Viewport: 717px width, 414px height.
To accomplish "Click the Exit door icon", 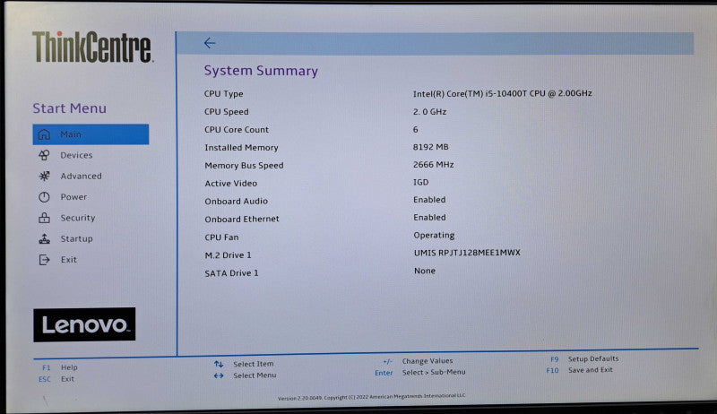I will (44, 260).
